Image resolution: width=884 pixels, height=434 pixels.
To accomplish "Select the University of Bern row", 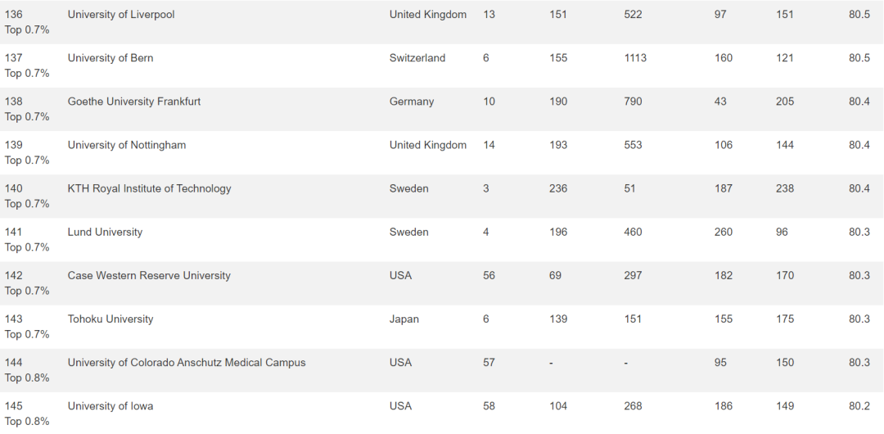I will point(442,66).
